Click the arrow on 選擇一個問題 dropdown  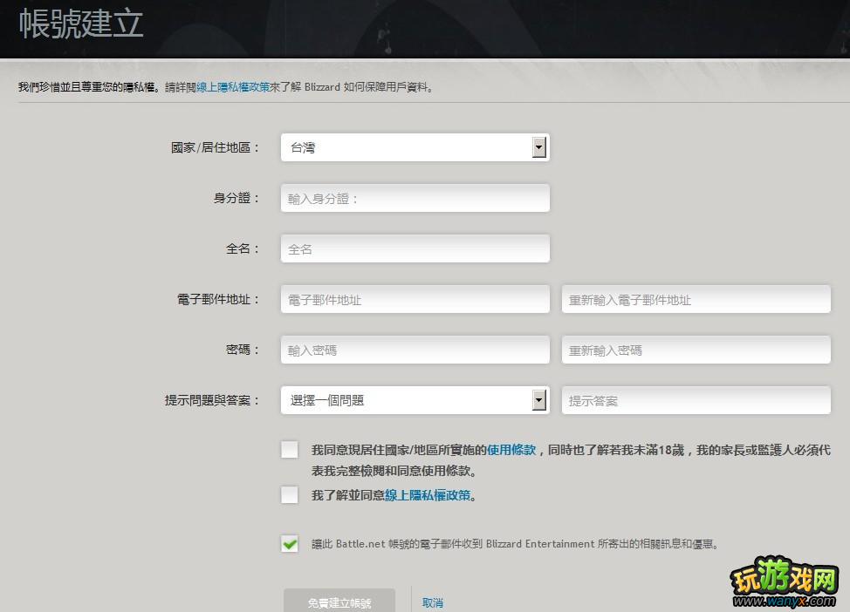click(x=538, y=400)
